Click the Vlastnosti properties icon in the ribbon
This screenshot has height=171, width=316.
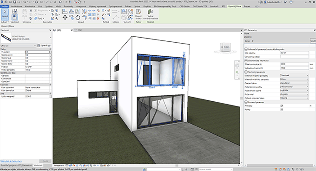pos(14,18)
